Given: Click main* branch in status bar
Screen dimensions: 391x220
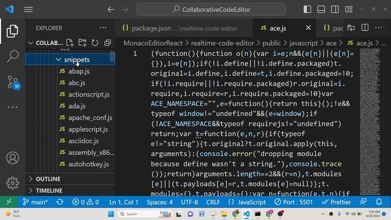Looking at the screenshot, I should click(x=35, y=202).
